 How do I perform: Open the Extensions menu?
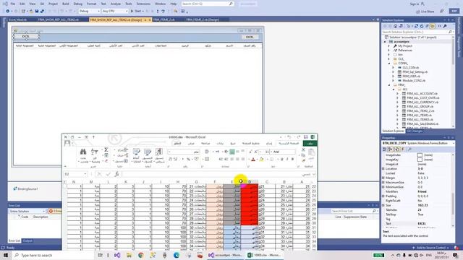143,4
